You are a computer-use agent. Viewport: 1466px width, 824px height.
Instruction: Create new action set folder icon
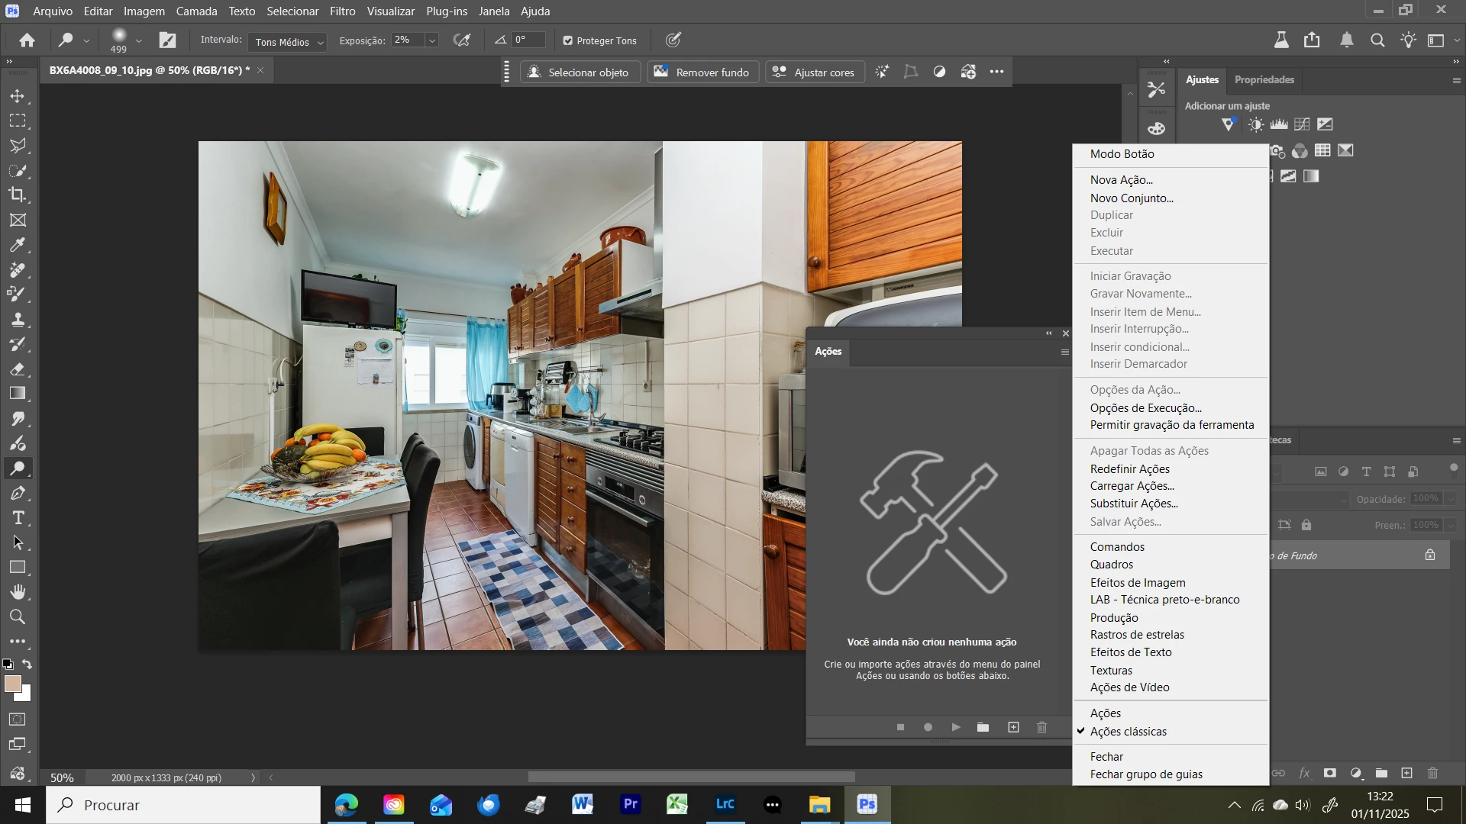point(983,727)
